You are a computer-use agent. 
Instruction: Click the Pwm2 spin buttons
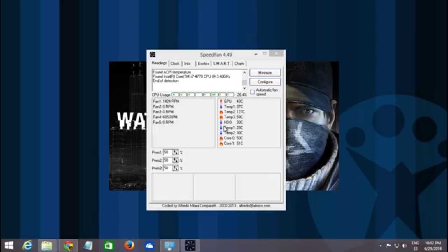(175, 160)
